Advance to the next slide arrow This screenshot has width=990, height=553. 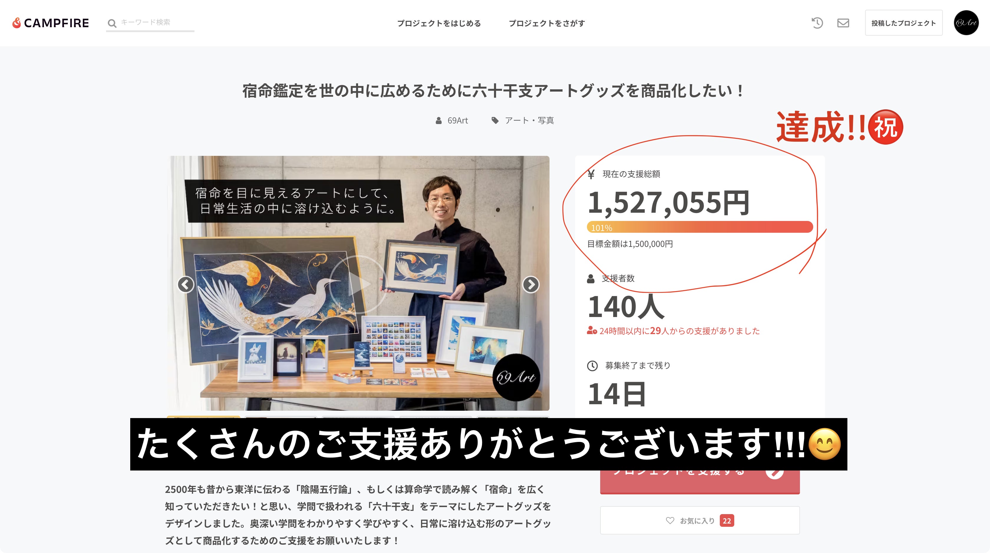pyautogui.click(x=531, y=284)
